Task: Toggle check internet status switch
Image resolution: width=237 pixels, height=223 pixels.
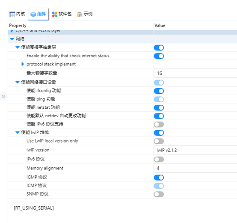Action: tap(159, 56)
